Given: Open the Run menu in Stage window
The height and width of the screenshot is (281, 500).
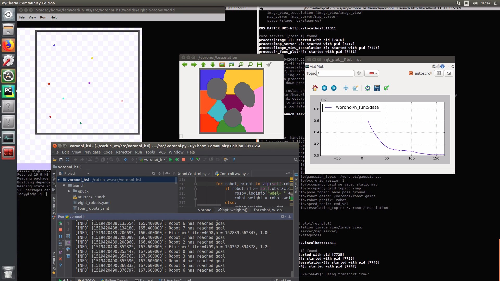Looking at the screenshot, I should [43, 17].
